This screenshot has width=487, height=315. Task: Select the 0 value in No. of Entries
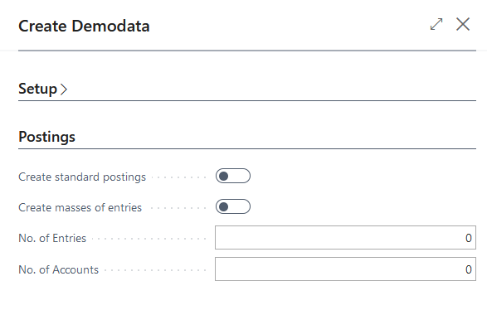[469, 238]
